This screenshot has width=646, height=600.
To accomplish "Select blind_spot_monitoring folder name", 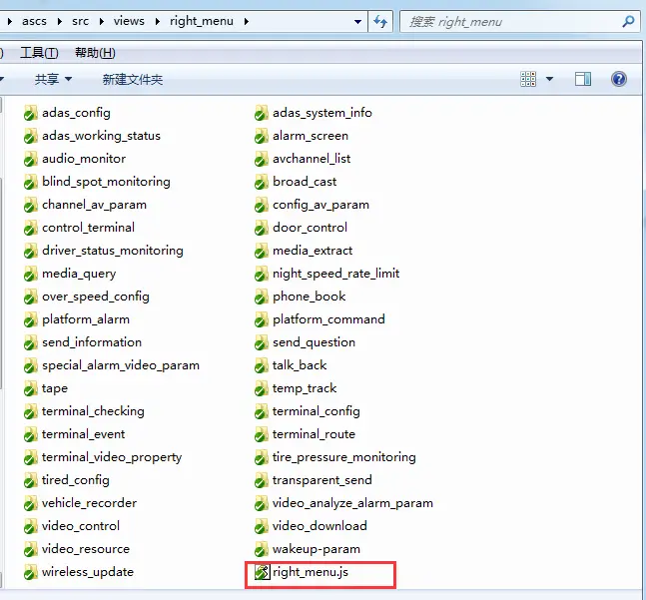I will pos(106,182).
